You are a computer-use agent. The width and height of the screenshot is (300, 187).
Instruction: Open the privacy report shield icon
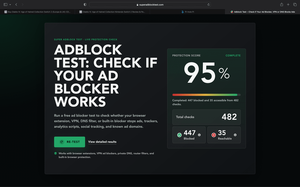click(x=85, y=5)
